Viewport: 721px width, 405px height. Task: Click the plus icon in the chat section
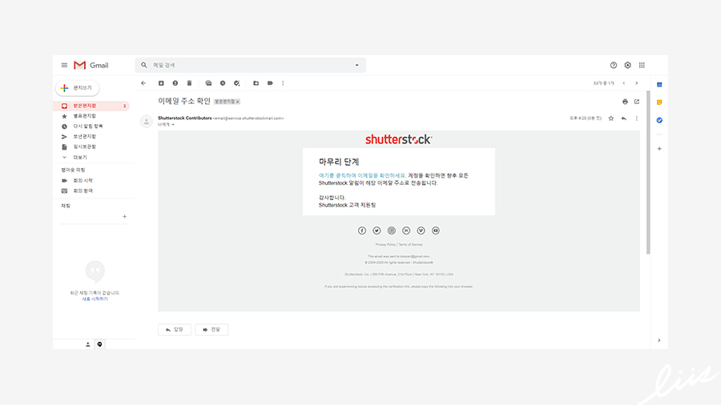click(125, 216)
